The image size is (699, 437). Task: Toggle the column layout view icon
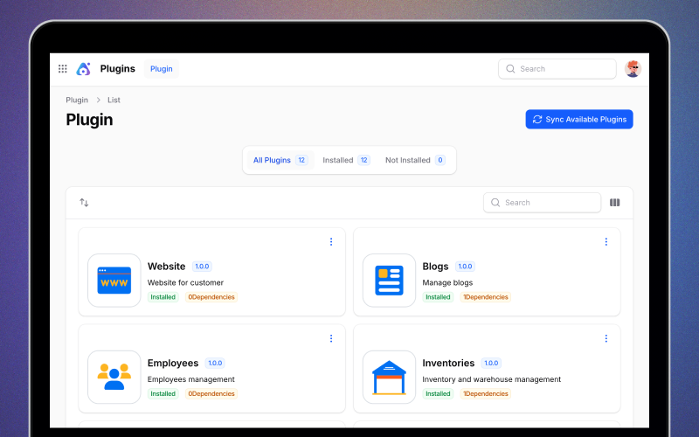[x=614, y=203]
